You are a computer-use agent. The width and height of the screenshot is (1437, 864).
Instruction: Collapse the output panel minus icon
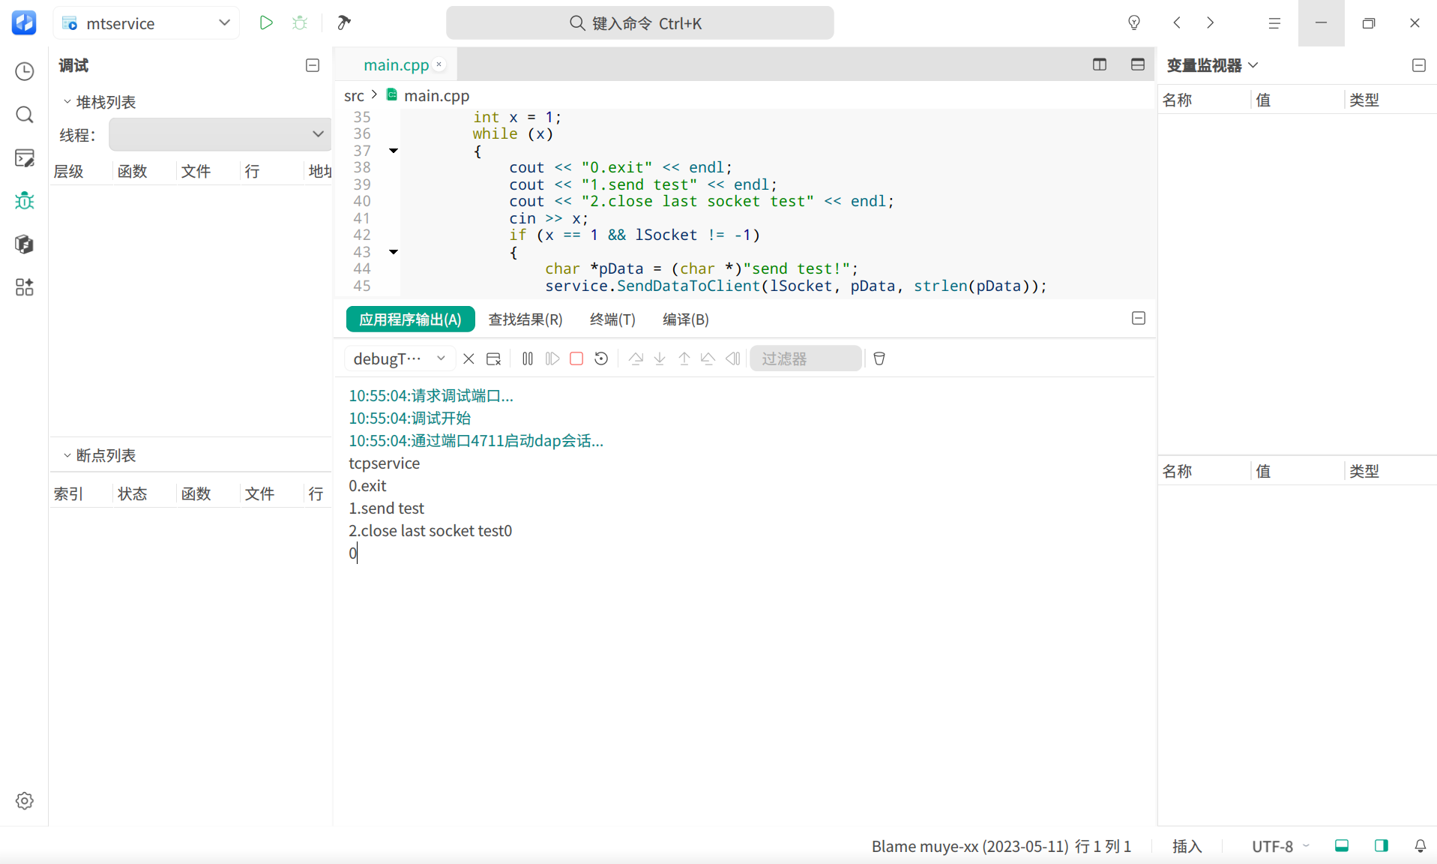click(x=1139, y=318)
